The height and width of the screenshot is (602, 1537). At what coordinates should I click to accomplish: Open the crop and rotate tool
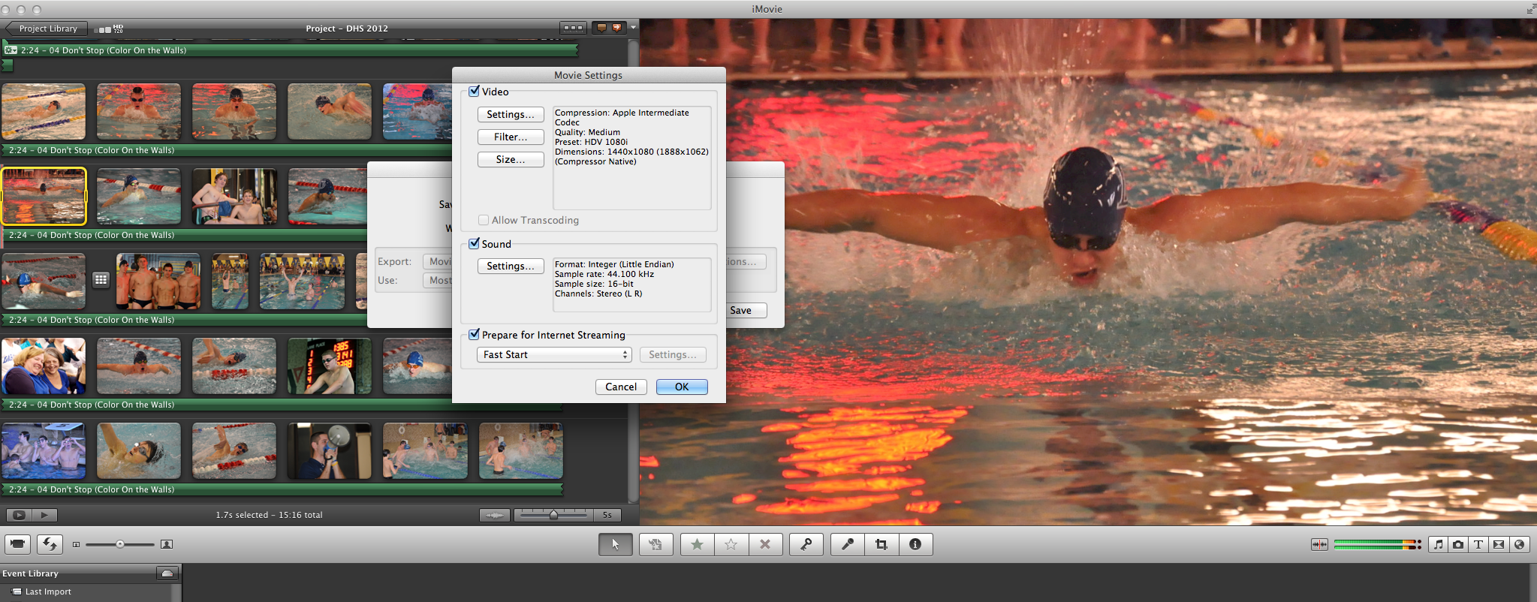pos(882,544)
